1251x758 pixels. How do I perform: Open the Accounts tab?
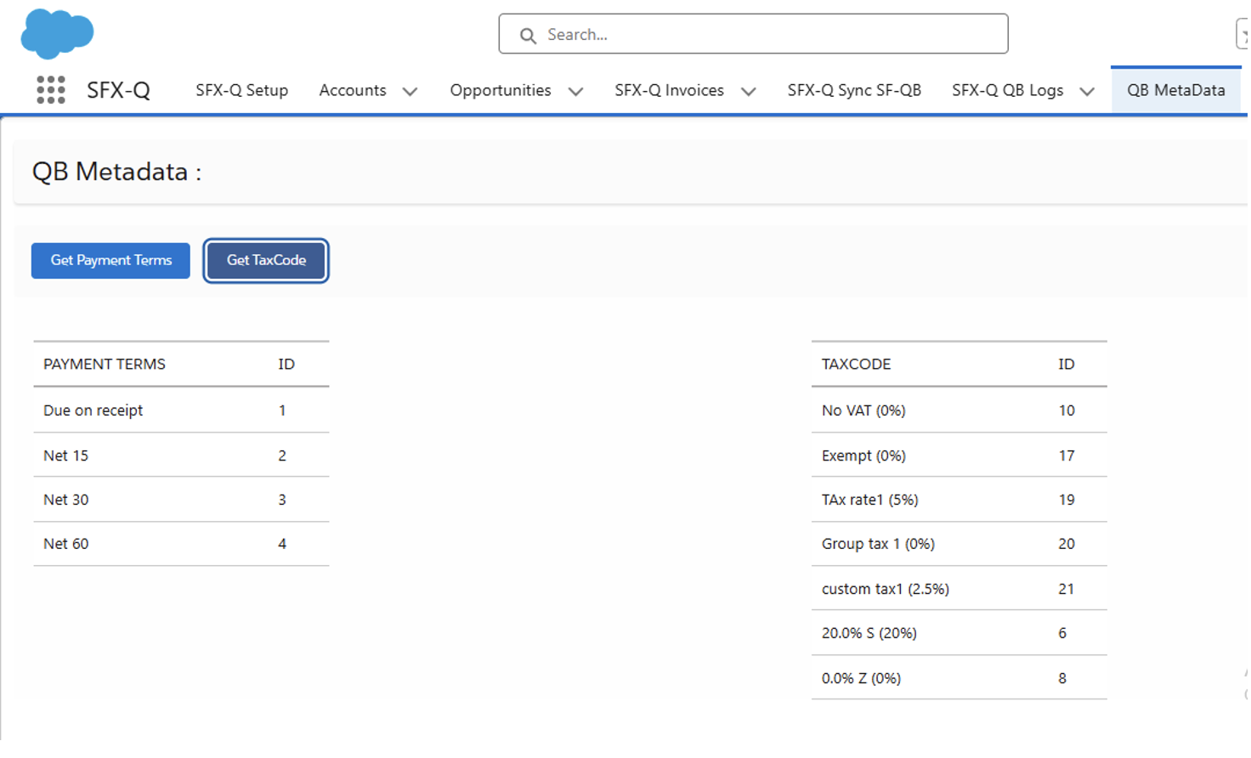352,90
